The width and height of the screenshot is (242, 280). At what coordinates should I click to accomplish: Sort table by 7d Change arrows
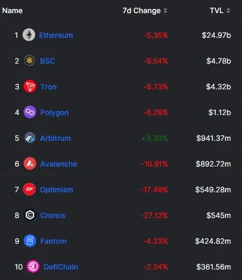tap(165, 11)
